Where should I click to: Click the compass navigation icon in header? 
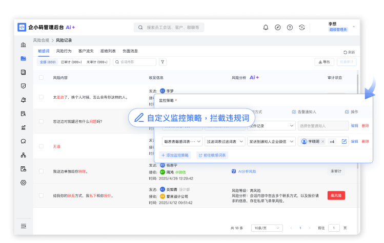277,28
